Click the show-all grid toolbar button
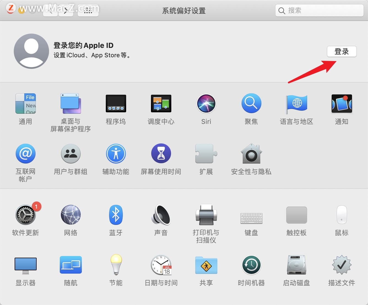 pos(88,11)
